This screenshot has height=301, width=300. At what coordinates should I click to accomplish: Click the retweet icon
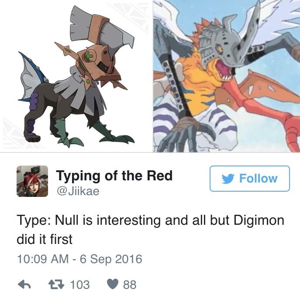coord(56,285)
